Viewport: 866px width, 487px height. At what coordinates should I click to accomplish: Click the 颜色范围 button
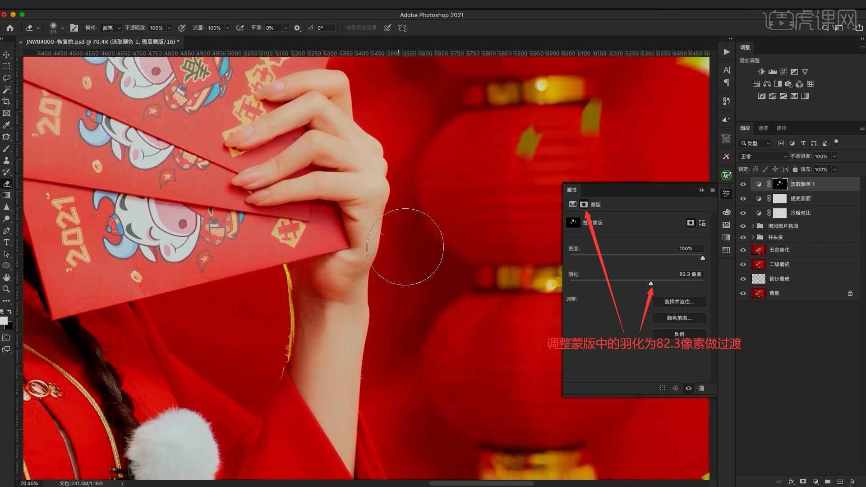coord(679,318)
